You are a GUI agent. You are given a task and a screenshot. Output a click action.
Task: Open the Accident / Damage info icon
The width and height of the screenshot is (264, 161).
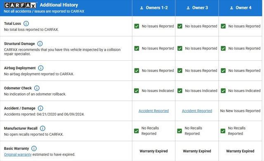coord(40,108)
